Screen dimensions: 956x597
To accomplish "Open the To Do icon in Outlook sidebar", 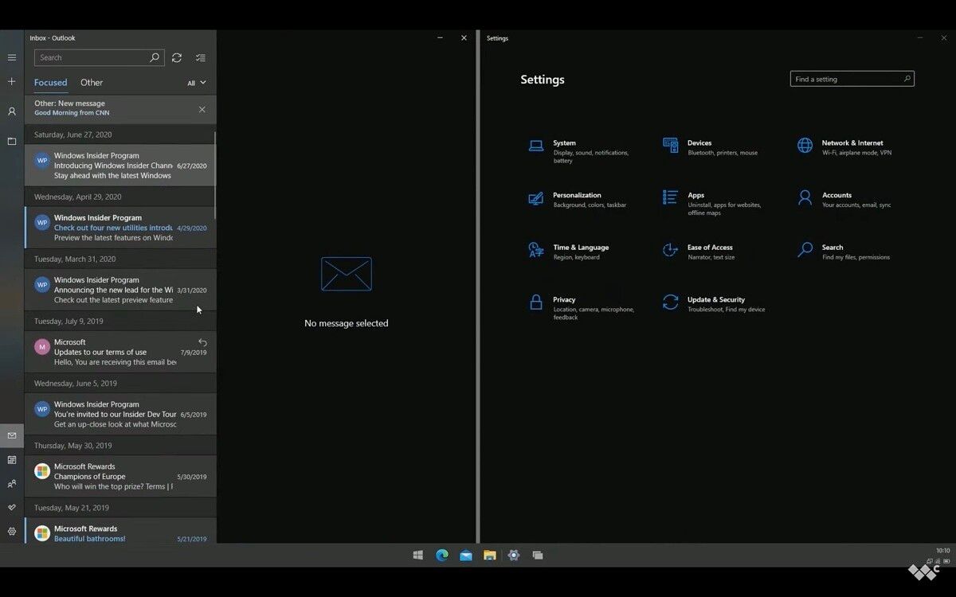I will pos(11,507).
